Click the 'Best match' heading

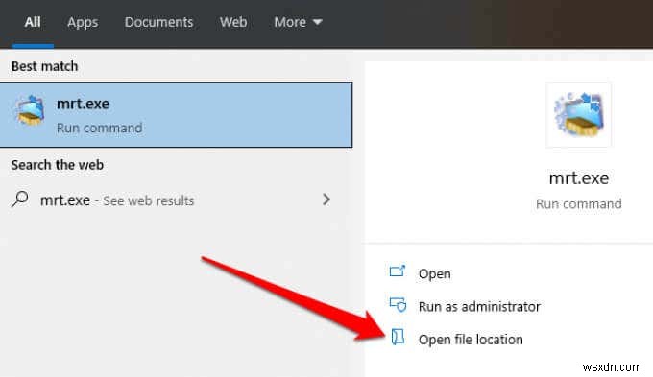point(44,66)
